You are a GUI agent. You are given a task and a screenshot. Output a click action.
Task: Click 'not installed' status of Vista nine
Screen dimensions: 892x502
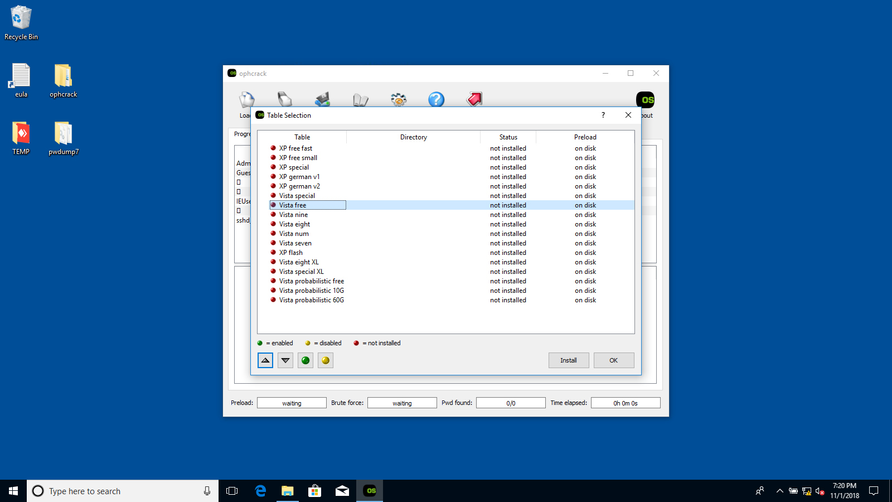pos(508,215)
